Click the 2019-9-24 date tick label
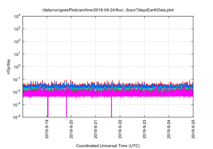This screenshot has height=149, width=213. [169, 129]
